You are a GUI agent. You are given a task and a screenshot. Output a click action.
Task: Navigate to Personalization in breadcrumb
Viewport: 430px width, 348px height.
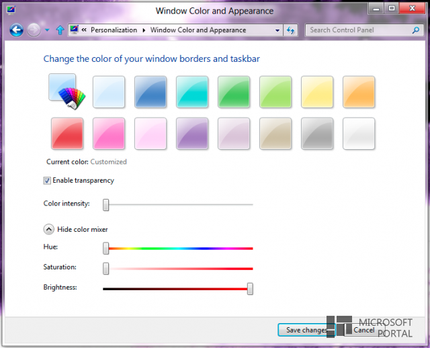(114, 30)
